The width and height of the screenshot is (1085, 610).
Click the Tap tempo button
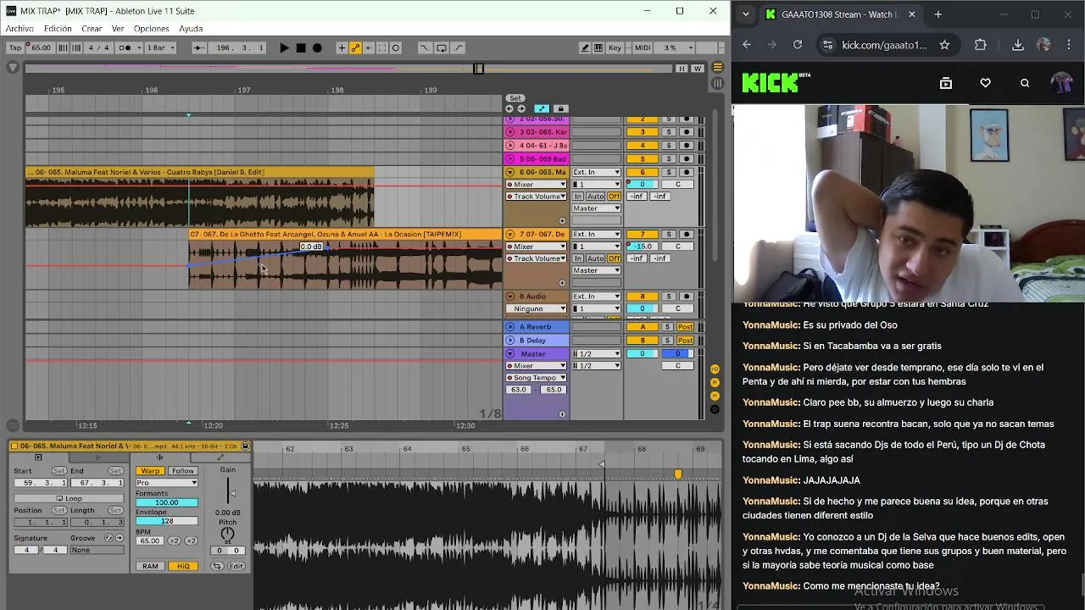pos(14,48)
